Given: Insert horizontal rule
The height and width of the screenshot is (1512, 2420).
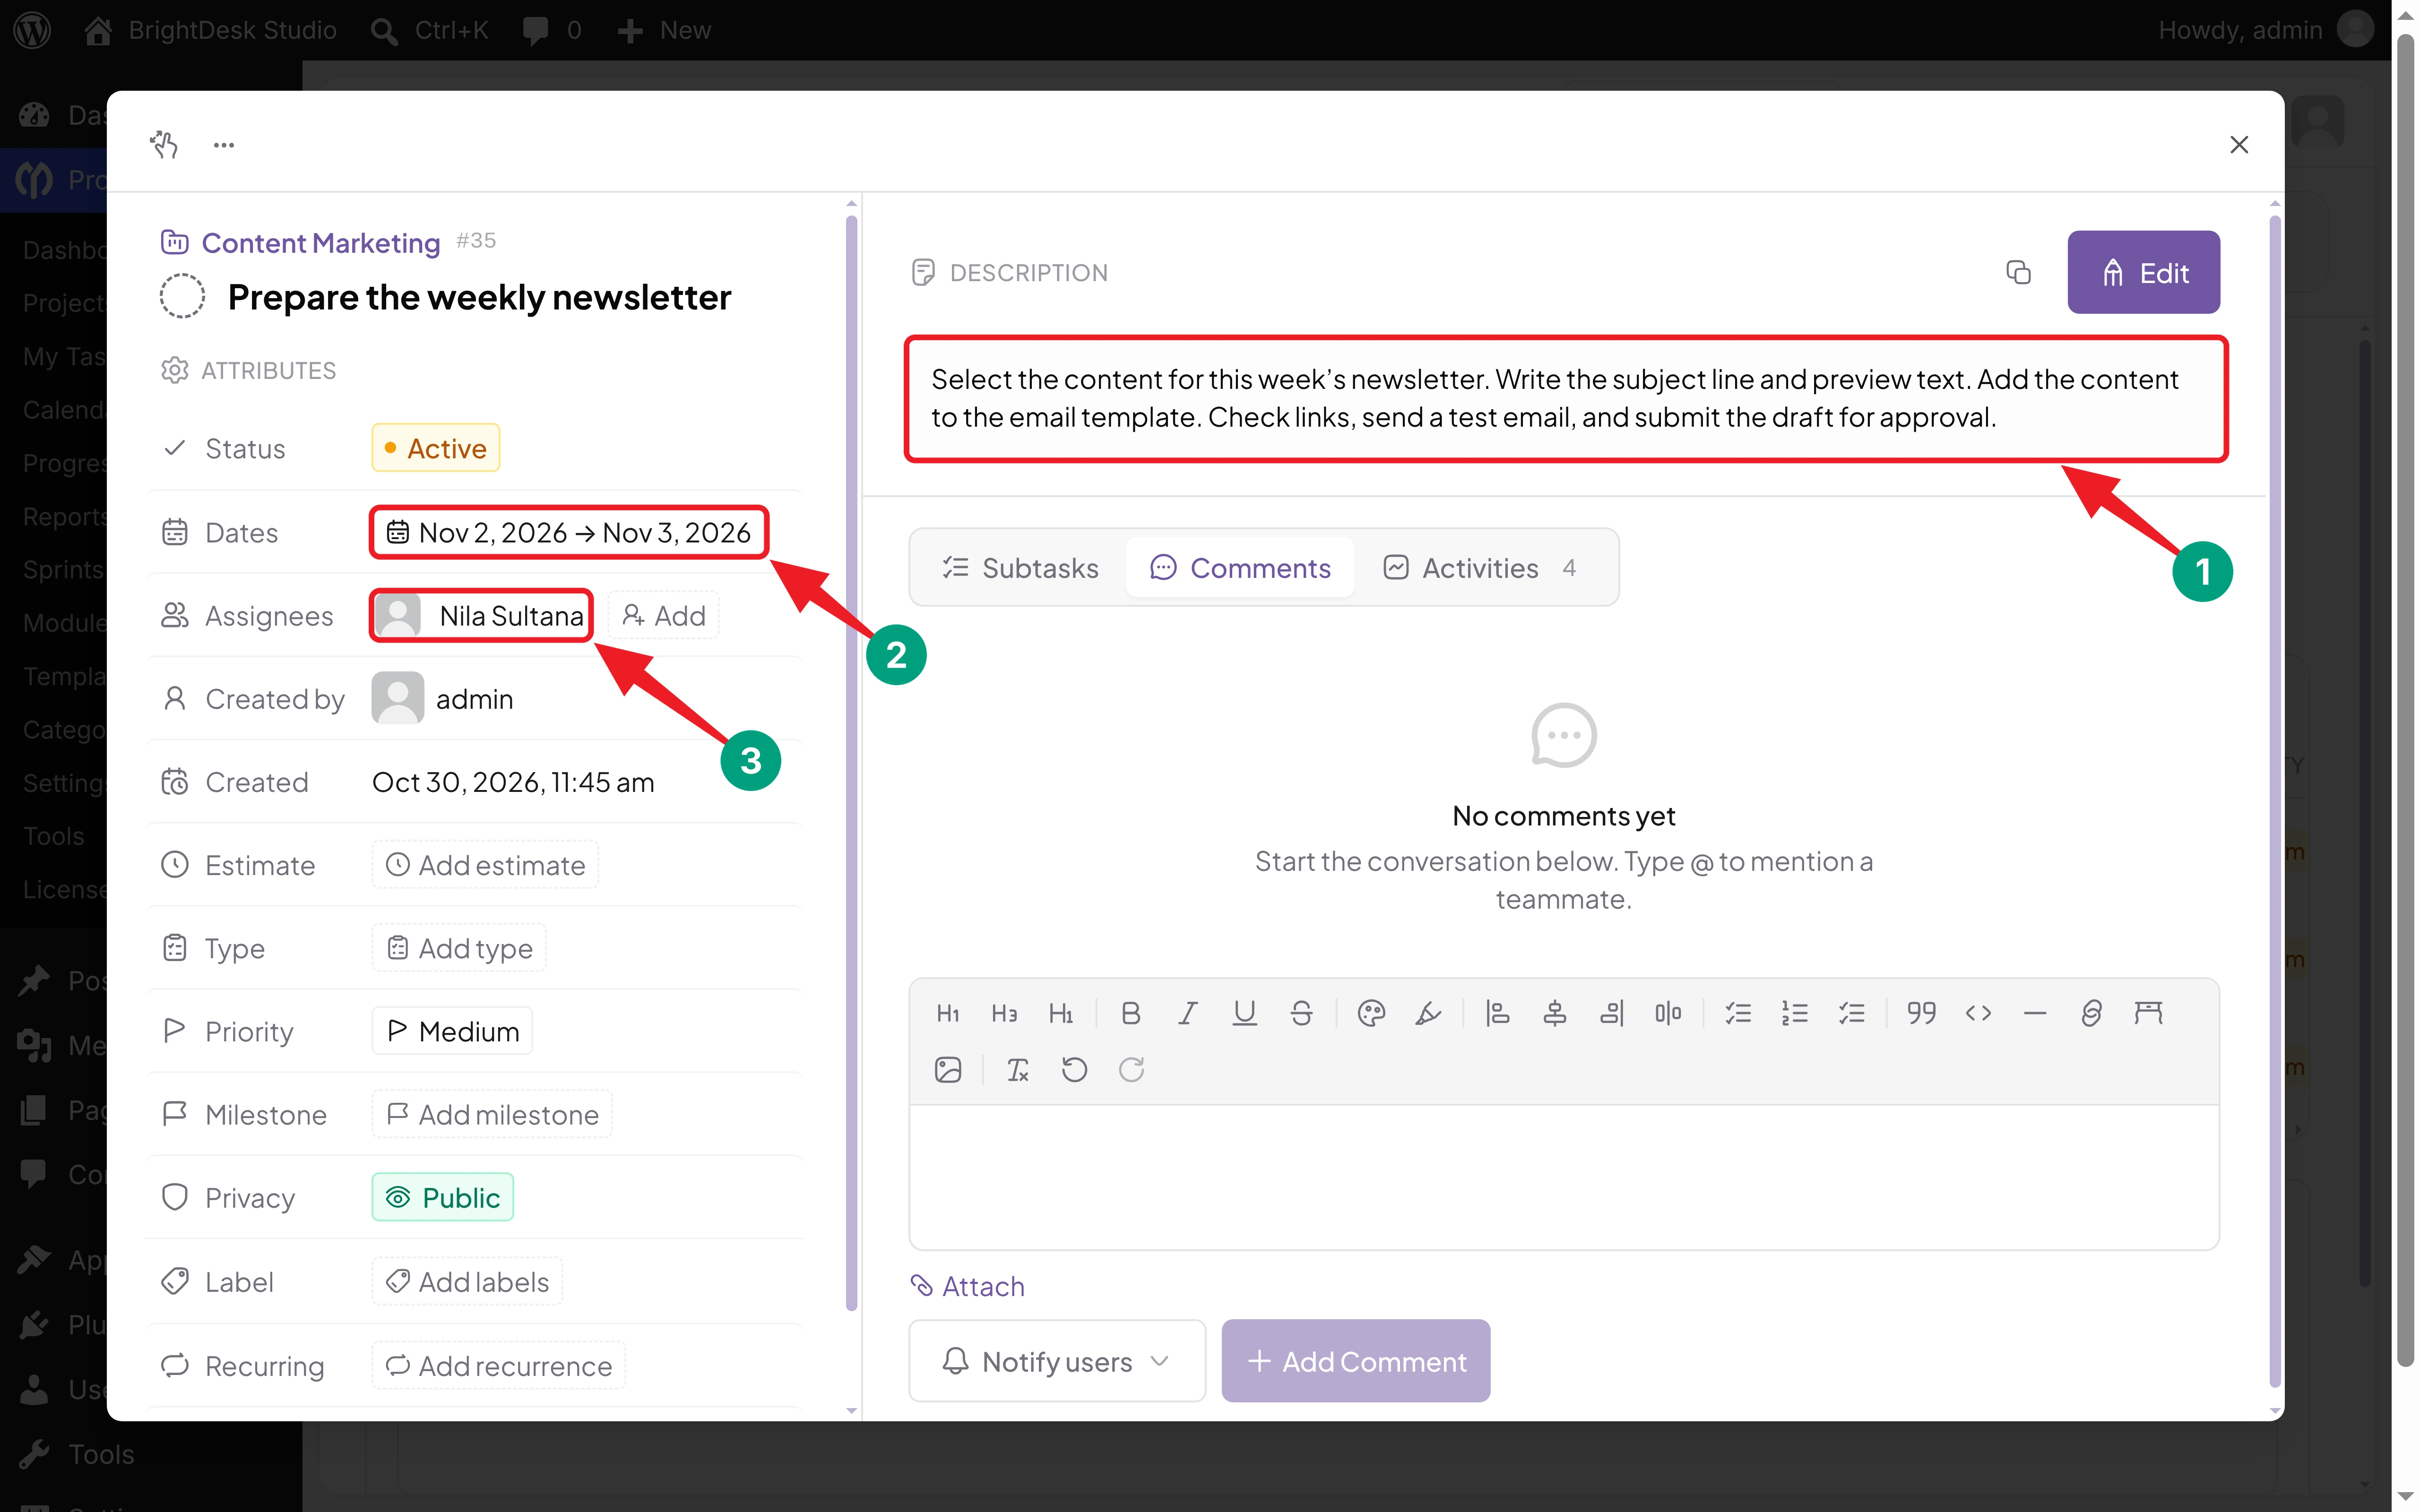Looking at the screenshot, I should point(2035,1013).
